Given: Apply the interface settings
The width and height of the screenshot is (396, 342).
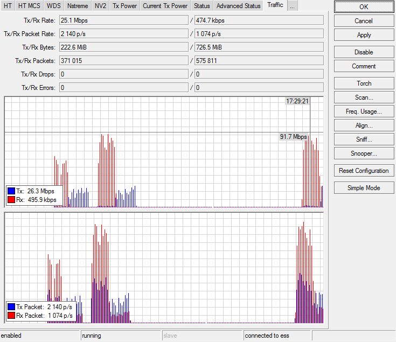Looking at the screenshot, I should [364, 35].
